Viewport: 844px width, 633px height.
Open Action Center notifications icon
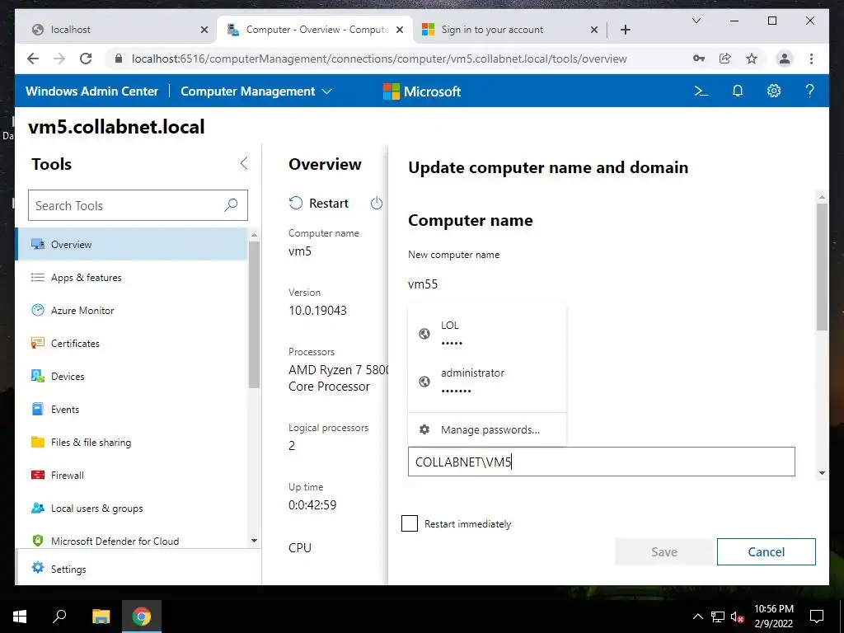point(817,617)
